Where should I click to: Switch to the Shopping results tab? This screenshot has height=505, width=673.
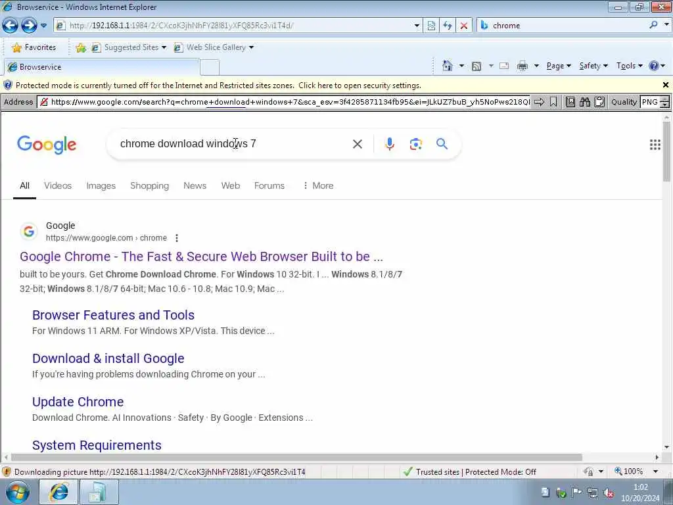coord(149,185)
